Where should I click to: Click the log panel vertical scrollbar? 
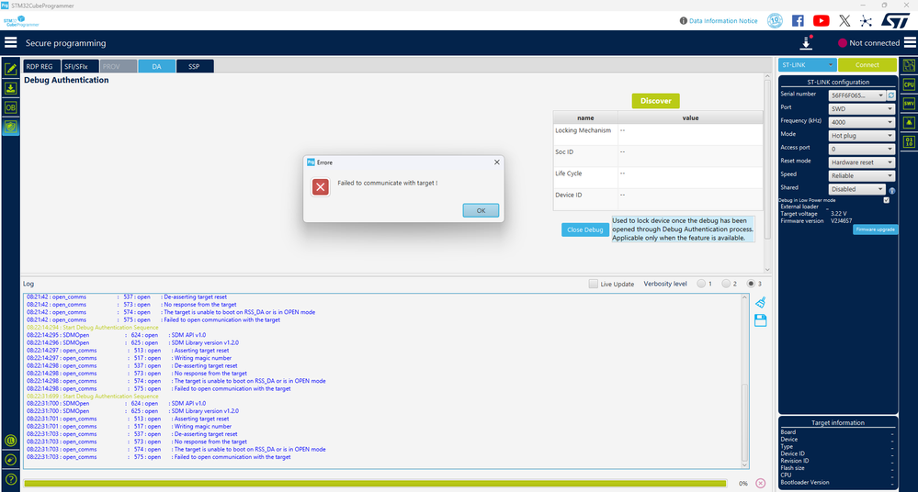coord(744,380)
